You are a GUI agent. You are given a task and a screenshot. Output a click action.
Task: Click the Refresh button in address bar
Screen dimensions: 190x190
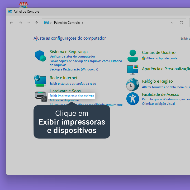(181, 23)
